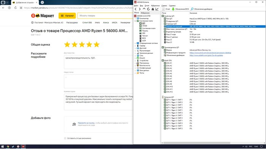Image resolution: width=266 pixels, height=150 pixels.
Task: Tick the Оставить отзыв анонимно checkbox
Action: pyautogui.click(x=65, y=138)
